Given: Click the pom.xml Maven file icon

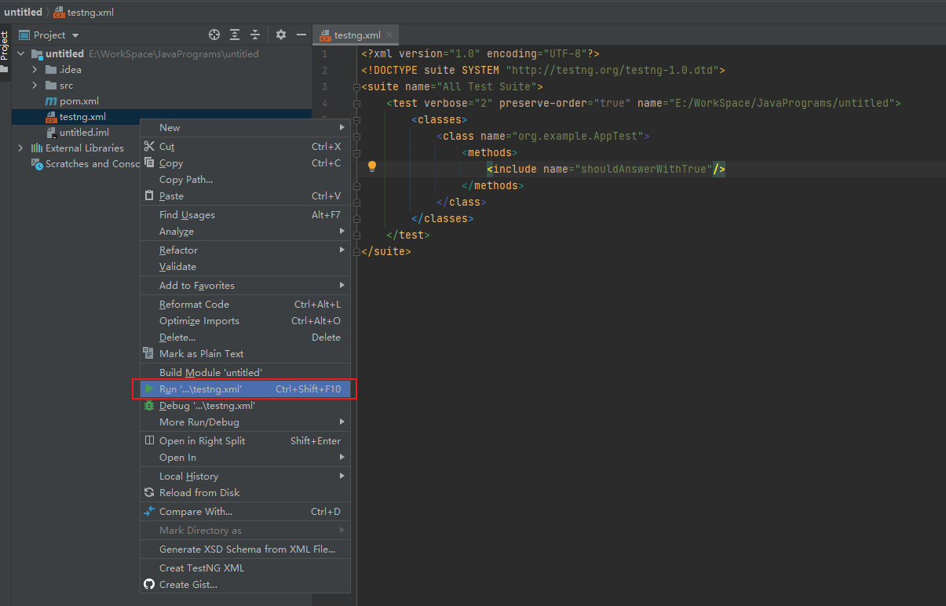Looking at the screenshot, I should click(x=51, y=101).
